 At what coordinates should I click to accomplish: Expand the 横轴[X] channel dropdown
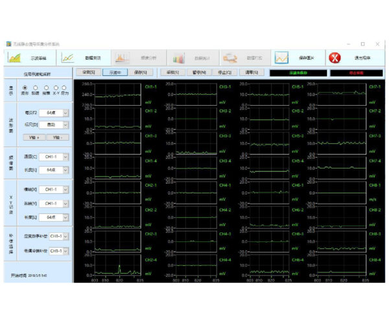coord(65,189)
